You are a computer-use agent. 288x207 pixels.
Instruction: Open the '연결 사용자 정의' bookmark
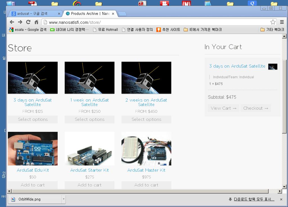[137, 30]
